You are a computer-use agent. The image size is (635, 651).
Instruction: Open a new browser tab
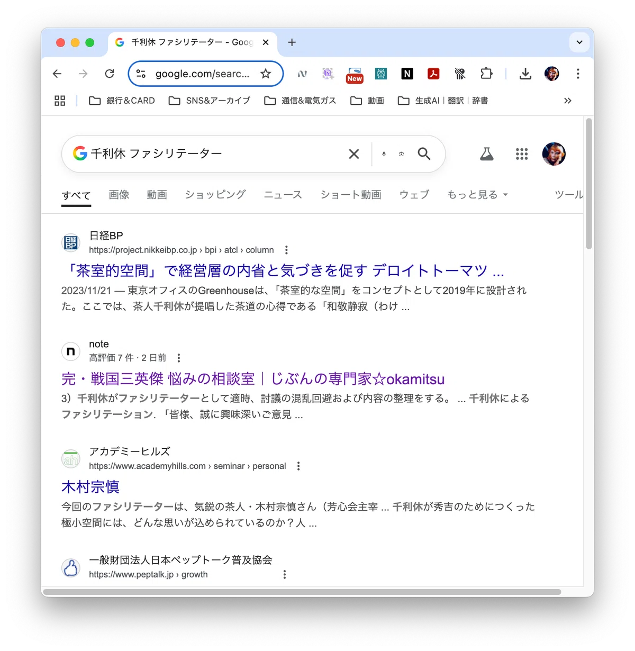(292, 42)
